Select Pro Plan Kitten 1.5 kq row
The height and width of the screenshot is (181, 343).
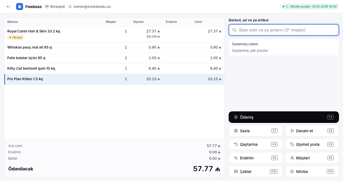point(114,79)
